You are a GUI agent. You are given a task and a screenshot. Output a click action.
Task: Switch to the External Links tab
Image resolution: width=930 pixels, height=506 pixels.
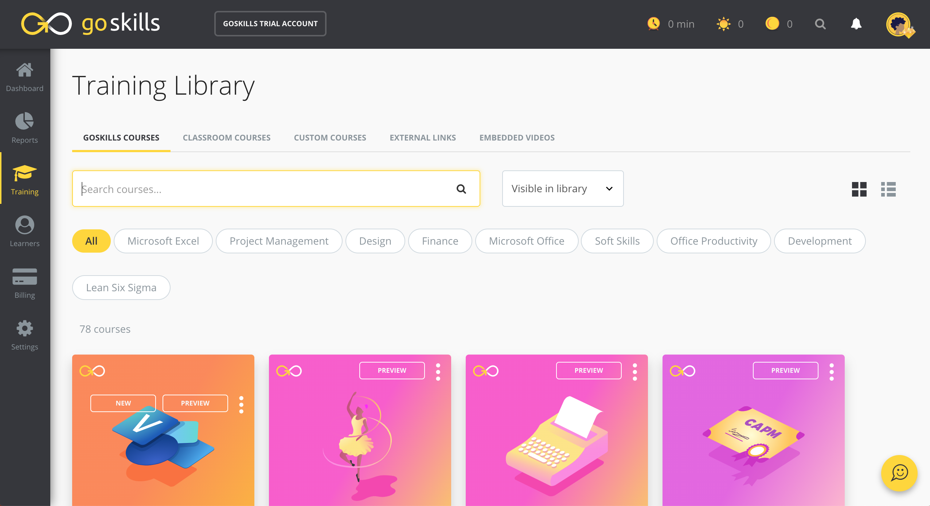click(x=423, y=138)
